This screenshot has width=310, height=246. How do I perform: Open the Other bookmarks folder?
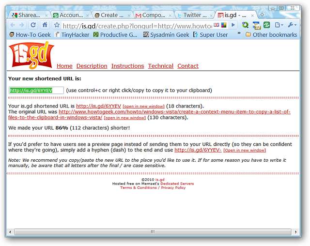(271, 35)
